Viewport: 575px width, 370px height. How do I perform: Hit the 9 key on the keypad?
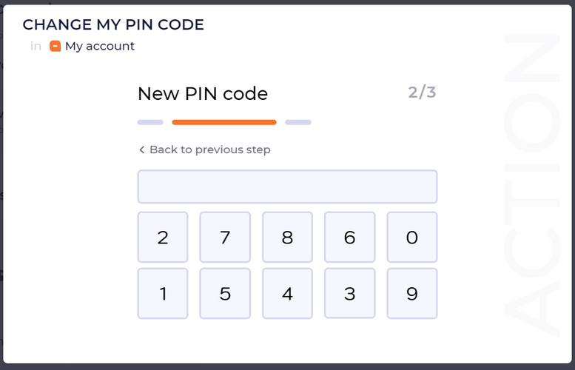tap(412, 294)
